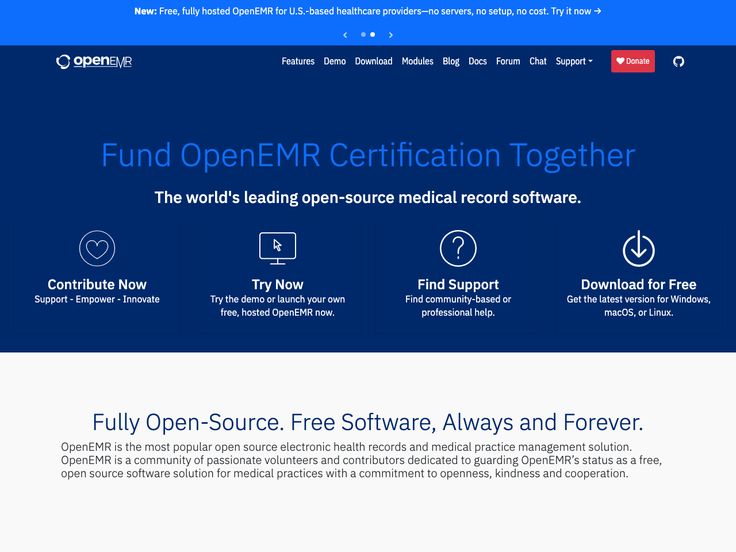
Task: Open the Docs navigation link
Action: 477,60
